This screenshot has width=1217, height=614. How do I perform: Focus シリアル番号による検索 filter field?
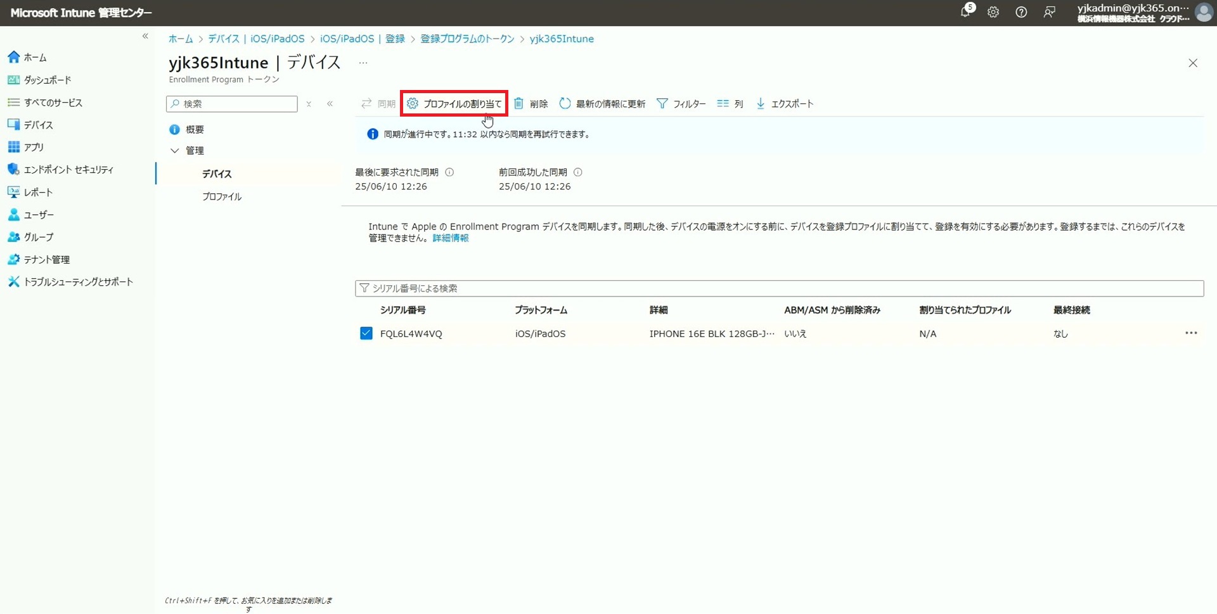(x=779, y=288)
